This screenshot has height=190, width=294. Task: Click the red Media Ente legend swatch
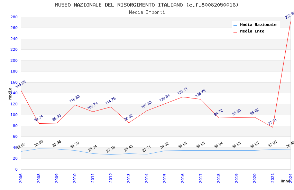235,32
